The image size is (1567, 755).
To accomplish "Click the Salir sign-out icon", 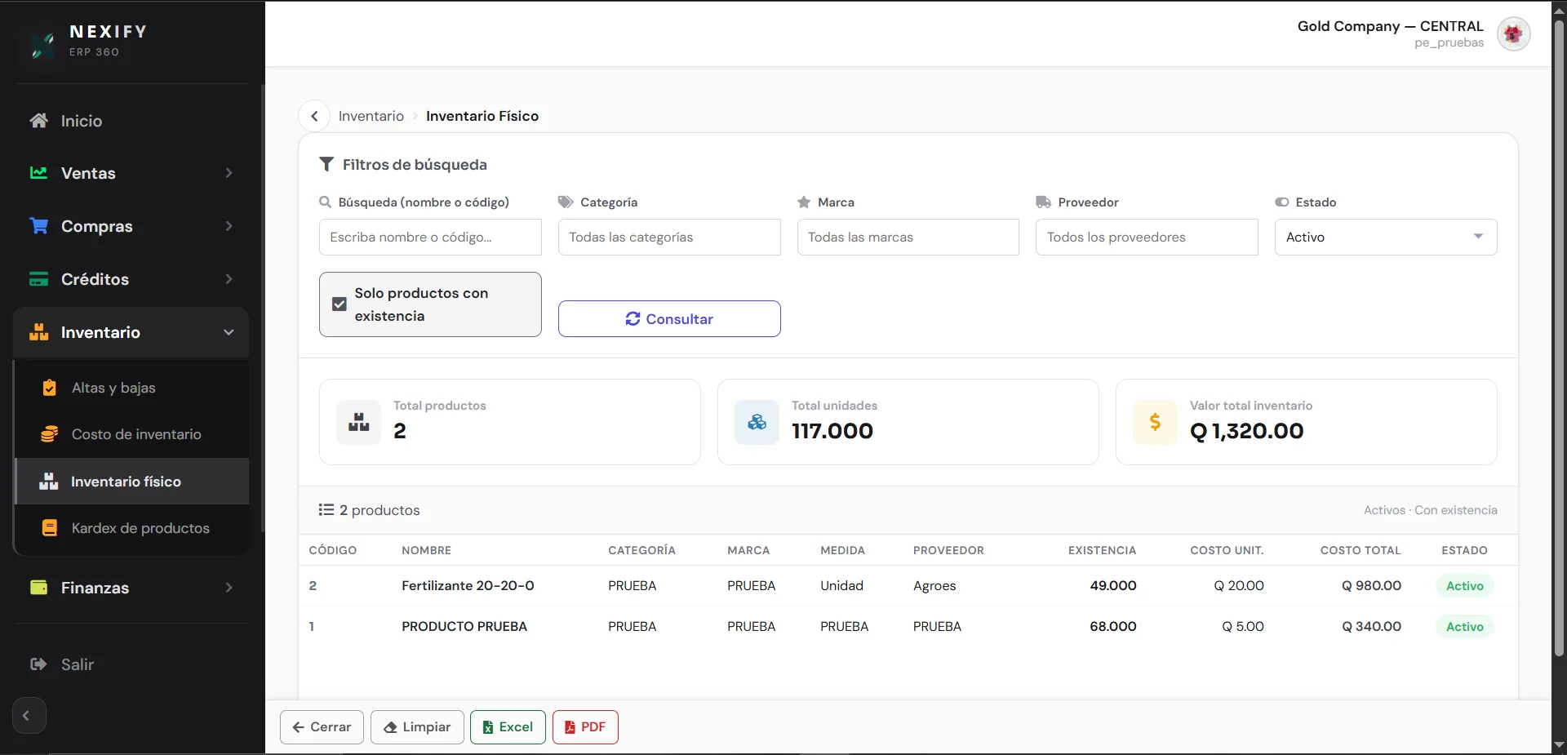I will 38,664.
